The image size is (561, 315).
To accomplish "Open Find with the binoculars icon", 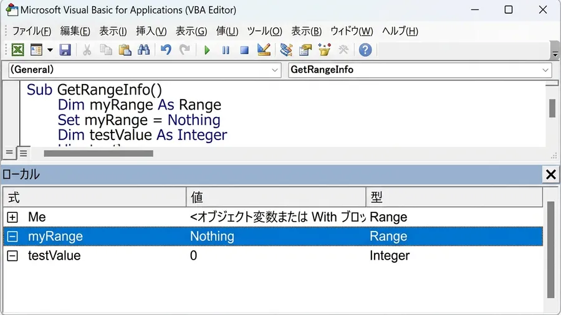I will point(143,50).
